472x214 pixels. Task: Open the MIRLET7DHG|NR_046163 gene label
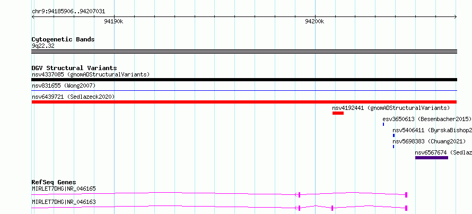(x=64, y=202)
